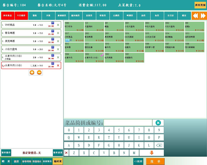This screenshot has height=165, width=207.
Task: Click the 整单操作 button
Action: pos(6,153)
